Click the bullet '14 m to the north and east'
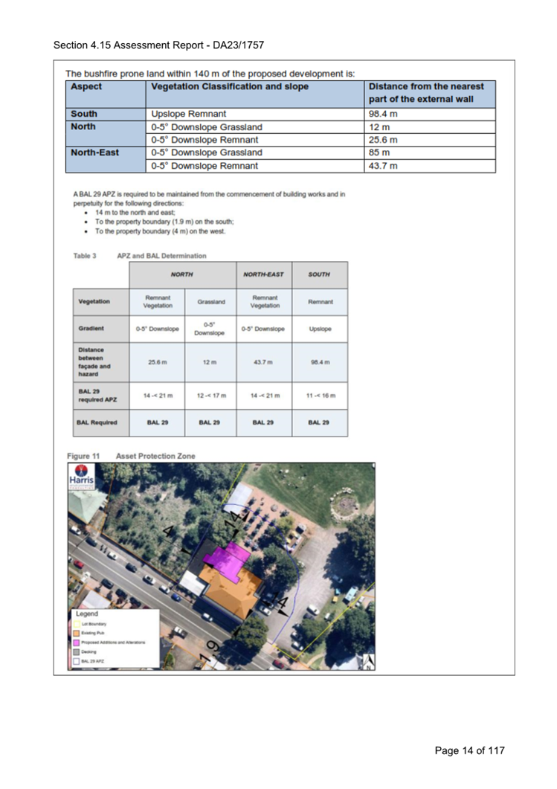Viewport: 557px width, 789px height. (135, 213)
